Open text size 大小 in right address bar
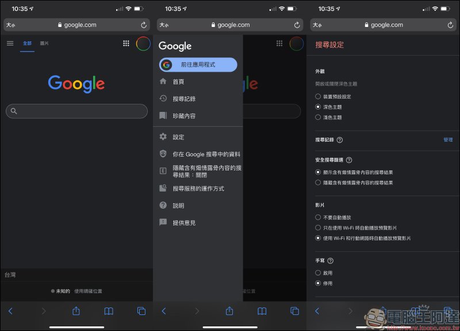 317,25
